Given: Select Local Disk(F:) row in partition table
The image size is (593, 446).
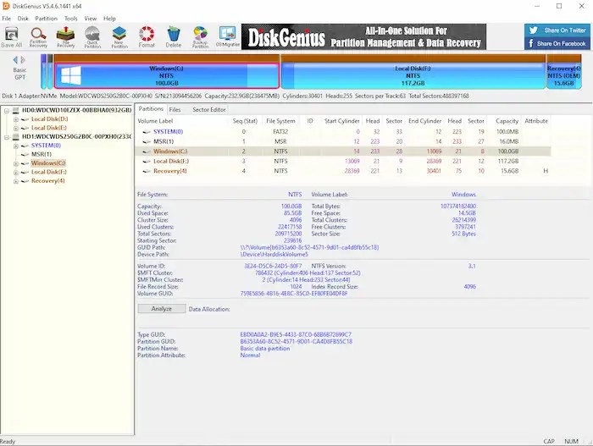Looking at the screenshot, I should pyautogui.click(x=342, y=162).
